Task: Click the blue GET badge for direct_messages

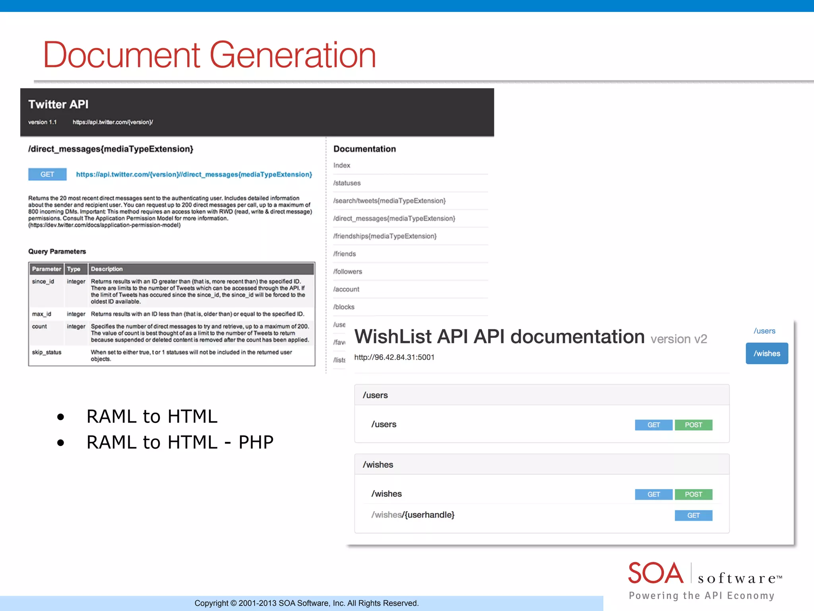Action: pos(47,174)
